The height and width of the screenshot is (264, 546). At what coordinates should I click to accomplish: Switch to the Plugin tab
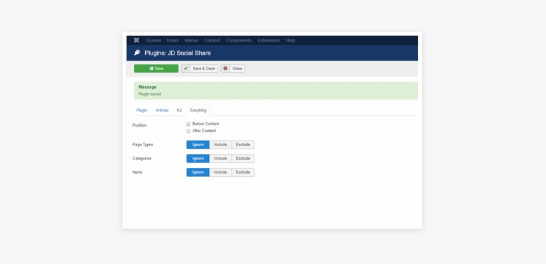(x=142, y=110)
